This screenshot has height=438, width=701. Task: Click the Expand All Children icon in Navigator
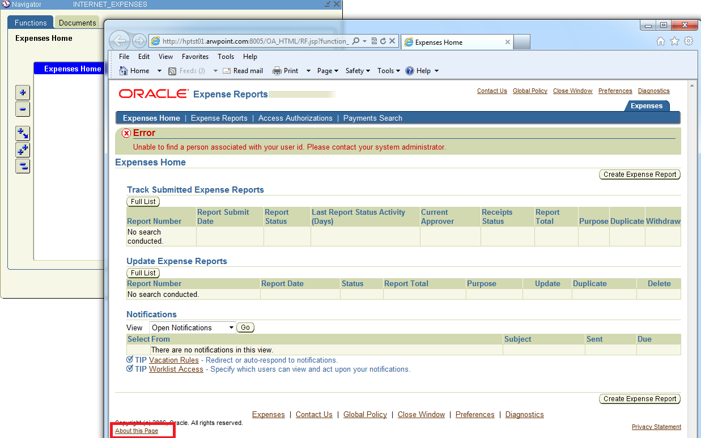[x=23, y=134]
